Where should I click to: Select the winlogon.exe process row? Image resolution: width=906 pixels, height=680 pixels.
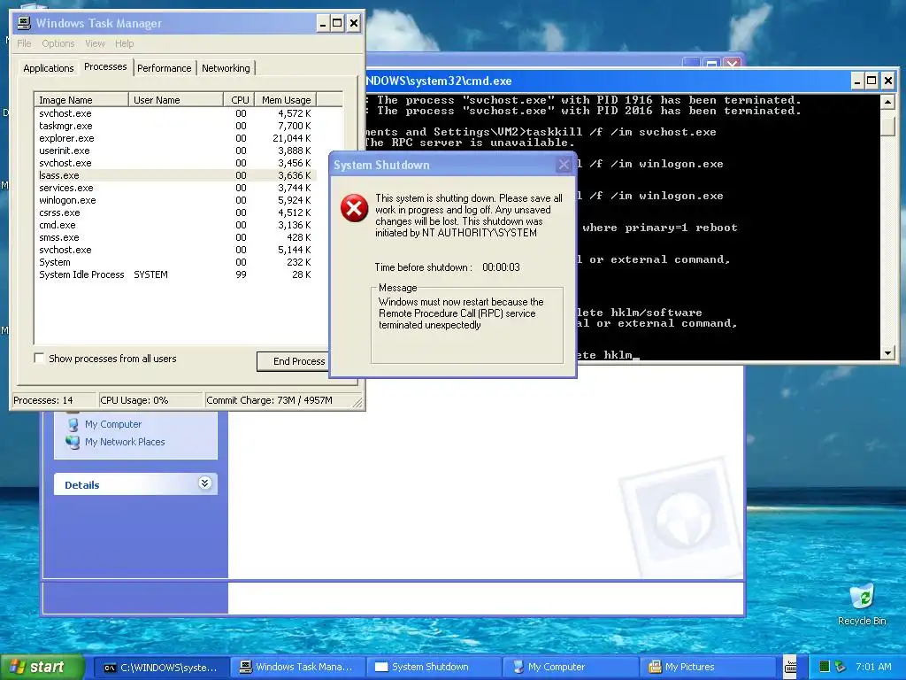(x=176, y=200)
